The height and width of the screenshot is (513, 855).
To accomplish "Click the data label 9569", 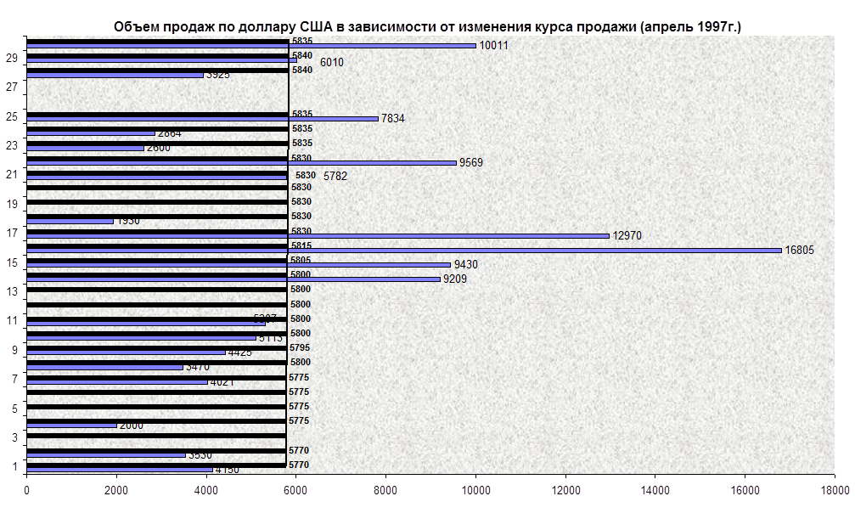I will pos(473,162).
